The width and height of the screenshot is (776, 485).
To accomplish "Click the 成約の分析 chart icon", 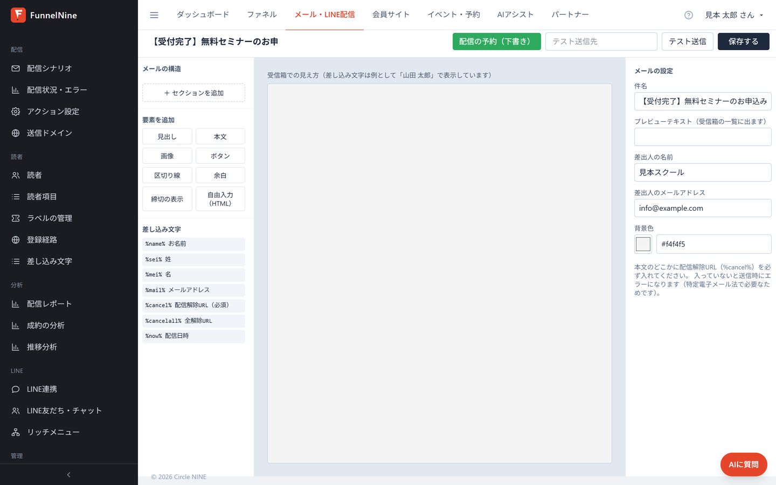I will [x=16, y=325].
